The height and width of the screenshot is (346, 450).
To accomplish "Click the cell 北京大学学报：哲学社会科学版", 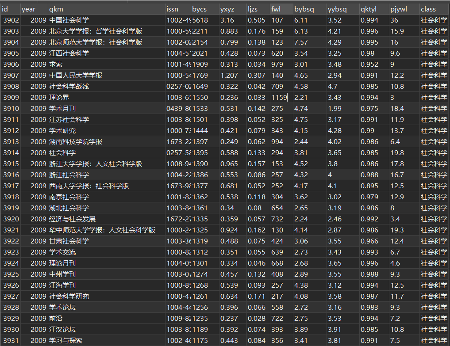I will tap(107, 31).
